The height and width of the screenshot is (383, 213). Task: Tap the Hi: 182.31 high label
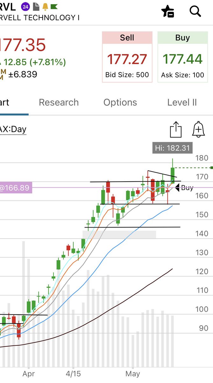[x=172, y=148]
